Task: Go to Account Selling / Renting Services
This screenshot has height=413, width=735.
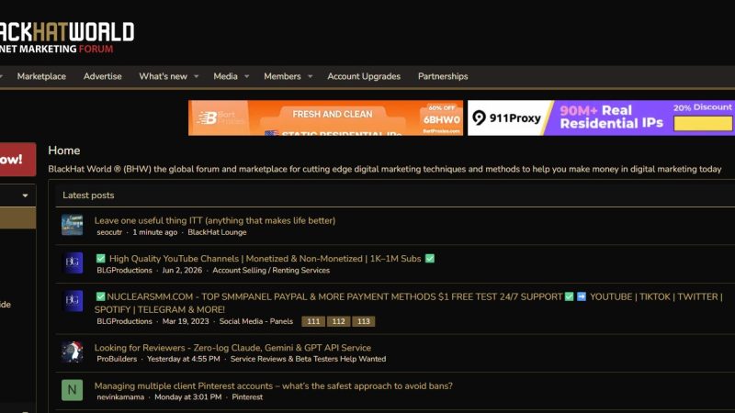Action: coord(271,270)
